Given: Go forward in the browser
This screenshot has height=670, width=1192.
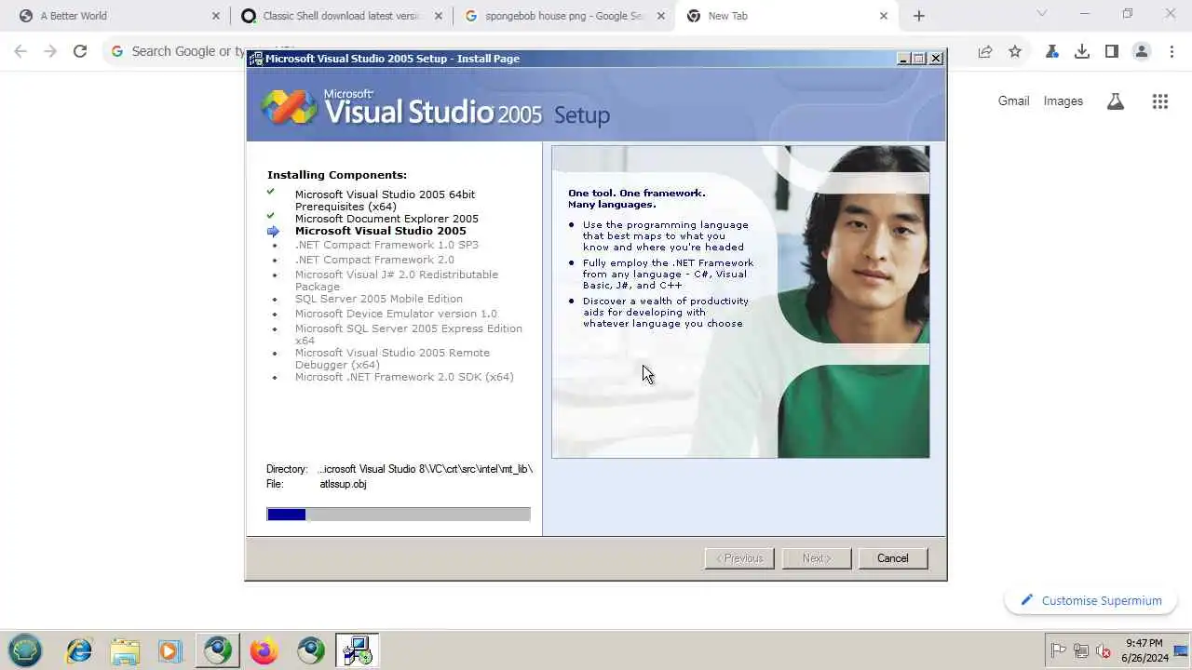Looking at the screenshot, I should 50,52.
